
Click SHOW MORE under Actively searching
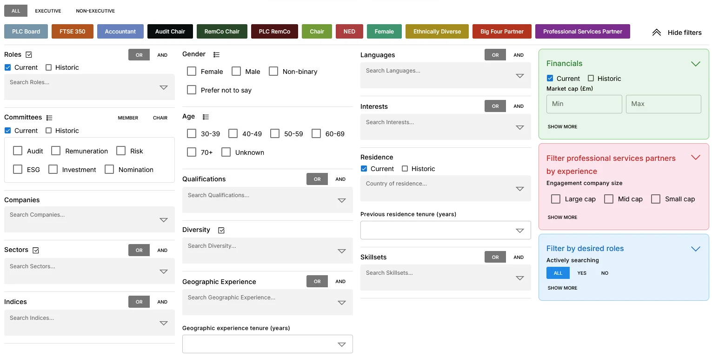coord(562,288)
